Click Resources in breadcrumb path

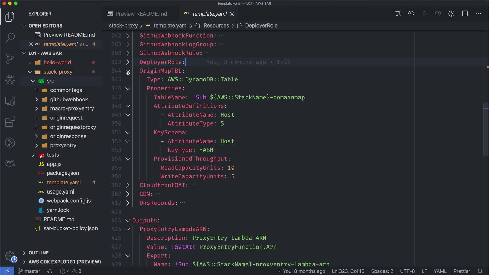pyautogui.click(x=216, y=25)
